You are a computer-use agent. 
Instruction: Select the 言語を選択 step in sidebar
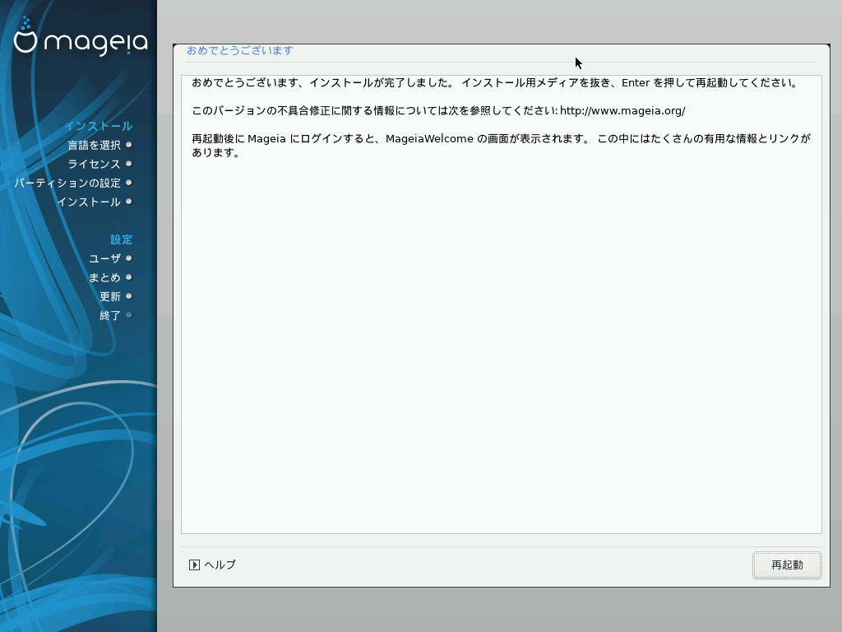[94, 145]
